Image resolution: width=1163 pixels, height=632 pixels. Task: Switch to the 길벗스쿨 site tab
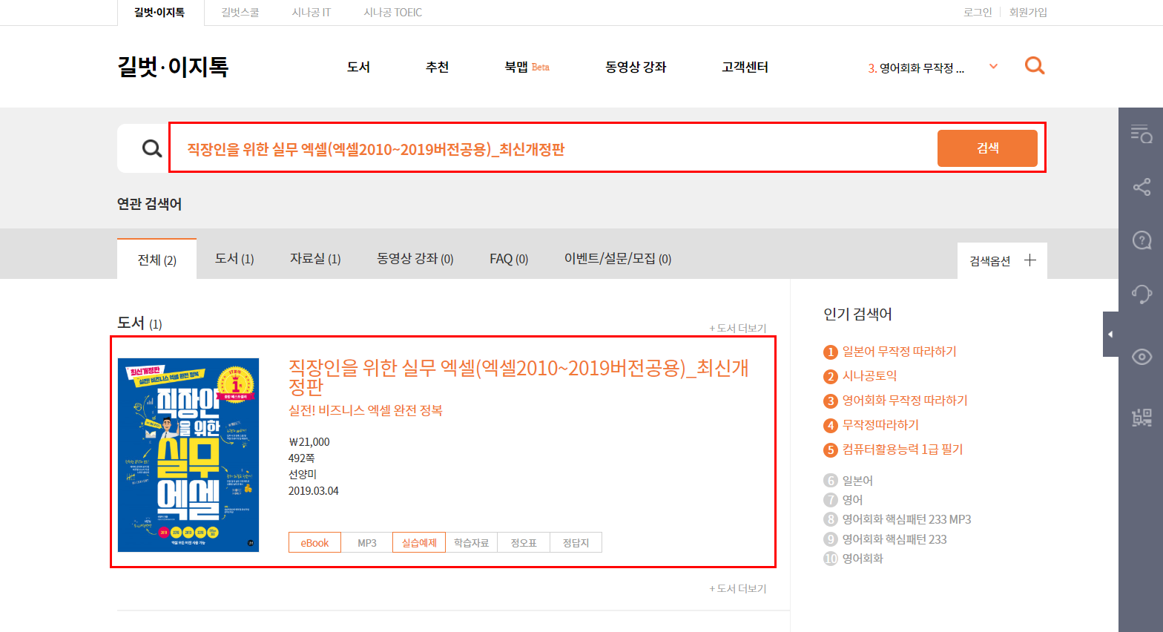coord(240,13)
